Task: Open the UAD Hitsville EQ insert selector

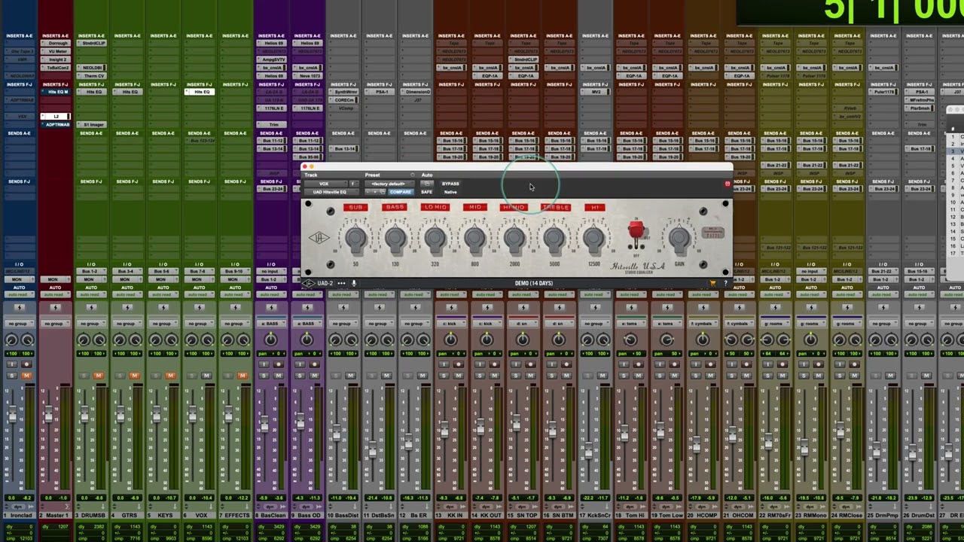Action: (x=331, y=192)
